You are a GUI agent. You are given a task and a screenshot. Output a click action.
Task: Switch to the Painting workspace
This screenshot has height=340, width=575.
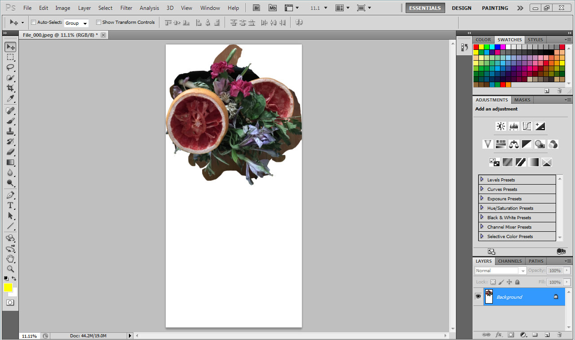(x=495, y=8)
